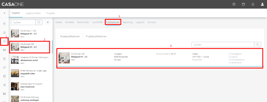Toggle the icasa.ch publication option
This screenshot has width=267, height=102.
click(229, 57)
